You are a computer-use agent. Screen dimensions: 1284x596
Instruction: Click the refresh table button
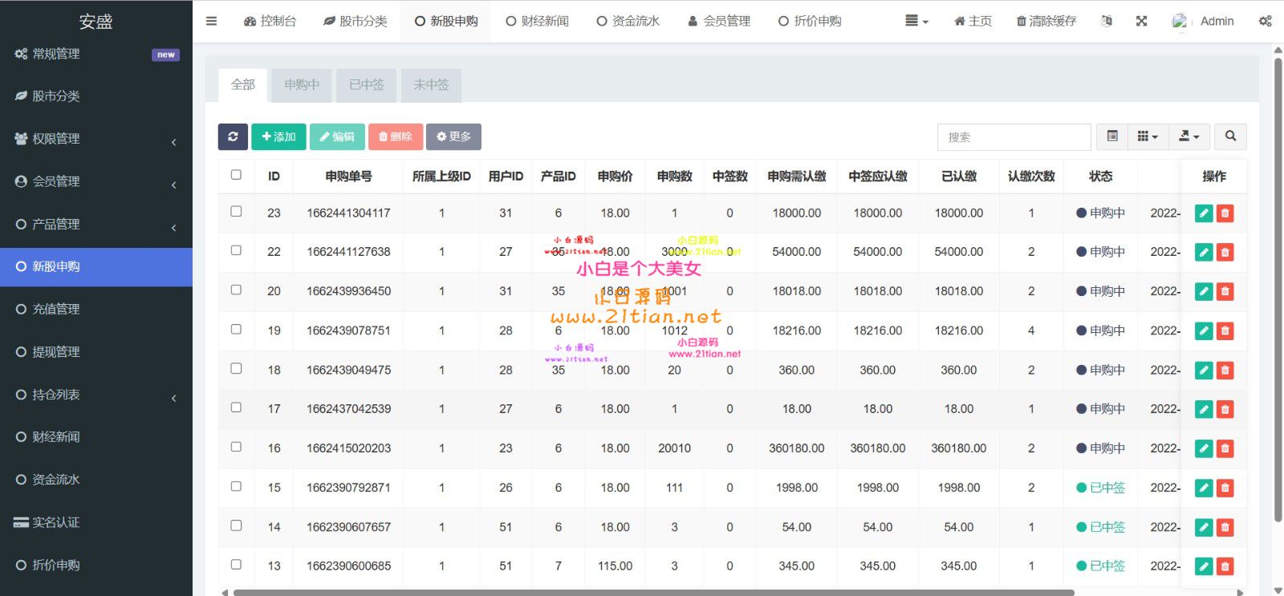pos(233,136)
